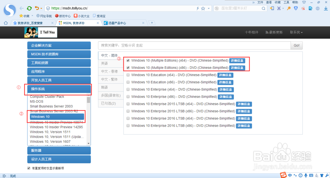The image size is (330, 178).
Task: Open the undo arrow's dropdown caret
Action: coord(41,9)
